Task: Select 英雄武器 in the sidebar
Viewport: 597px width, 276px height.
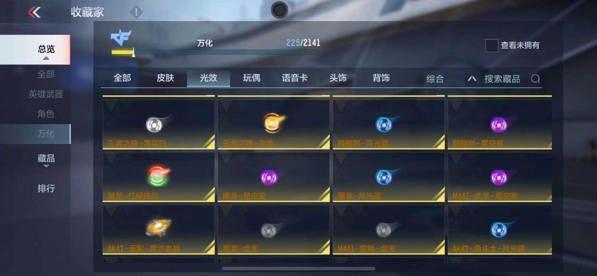Action: [46, 94]
